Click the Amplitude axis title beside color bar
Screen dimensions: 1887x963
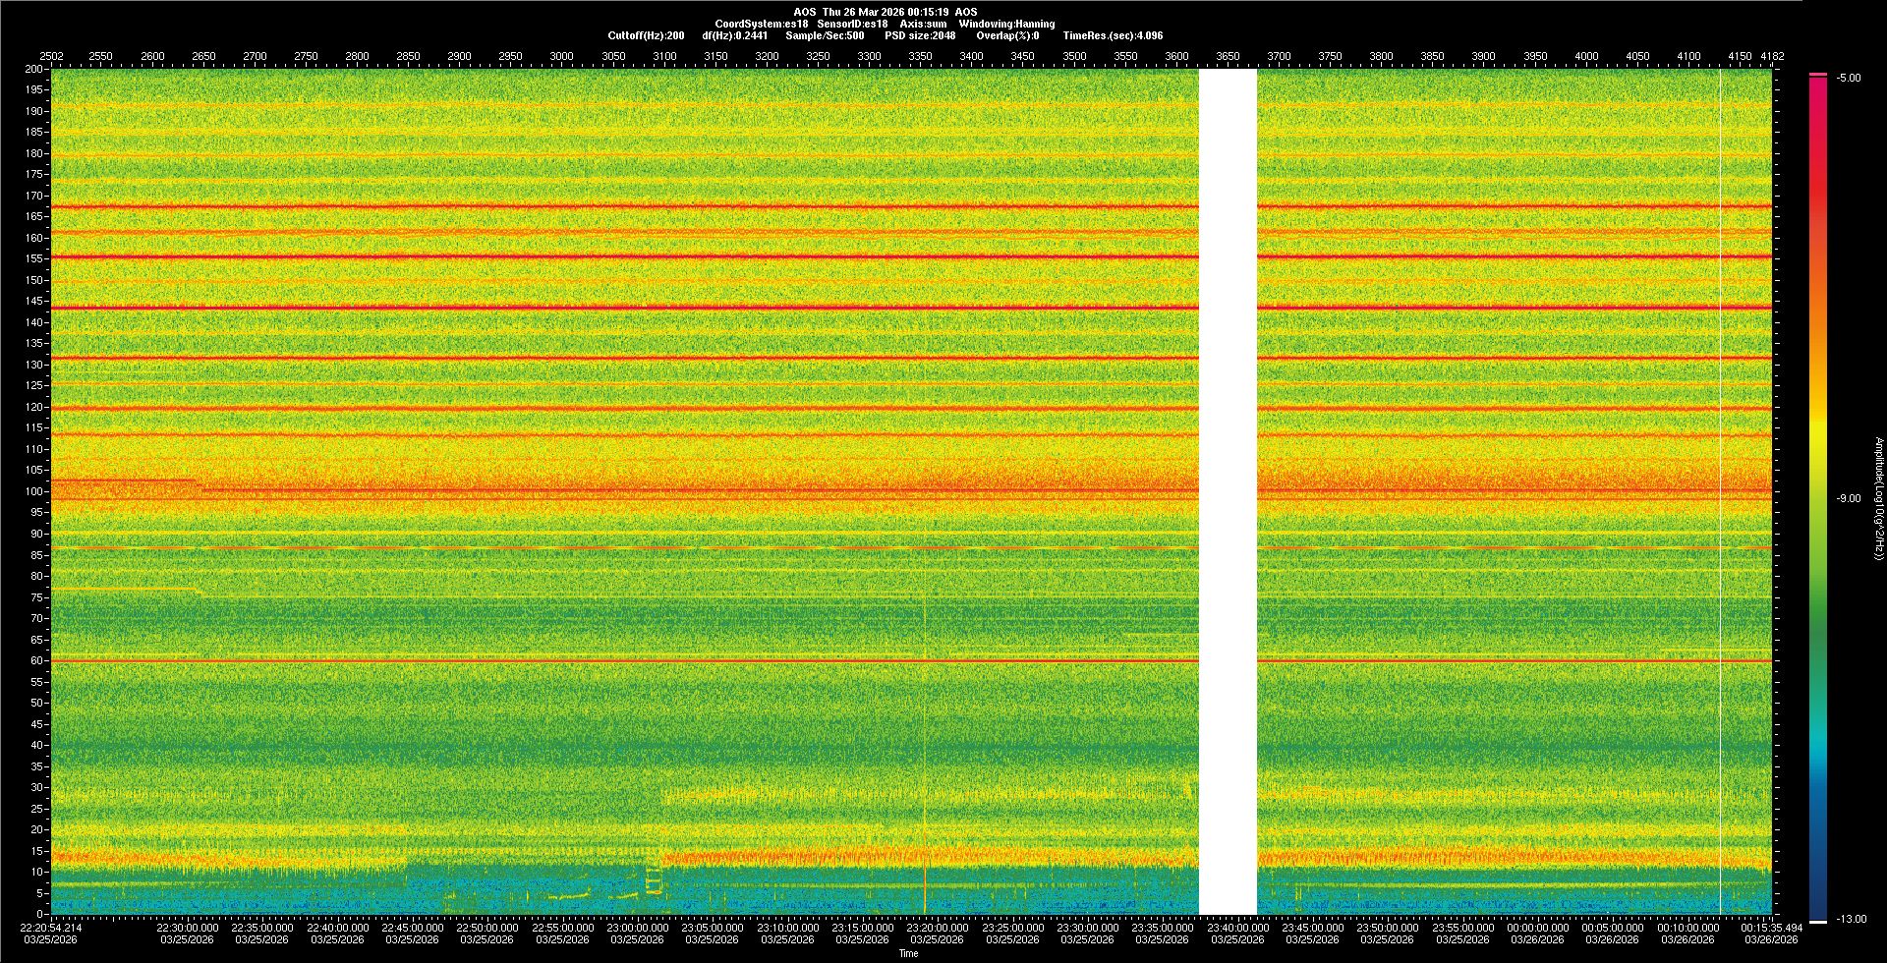(x=1877, y=498)
